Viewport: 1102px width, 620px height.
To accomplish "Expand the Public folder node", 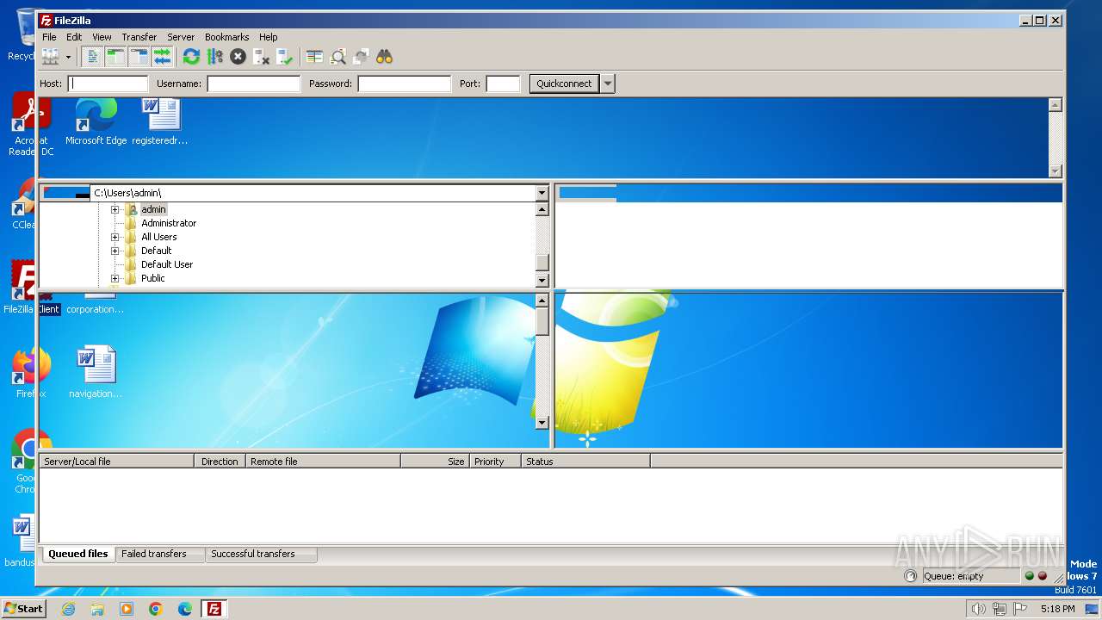I will click(115, 278).
